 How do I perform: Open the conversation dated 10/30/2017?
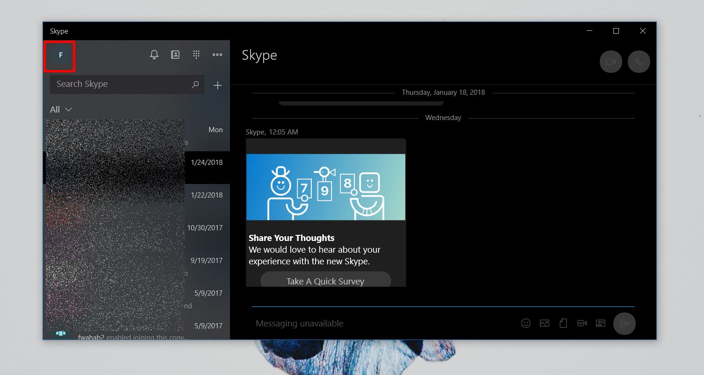click(x=136, y=233)
